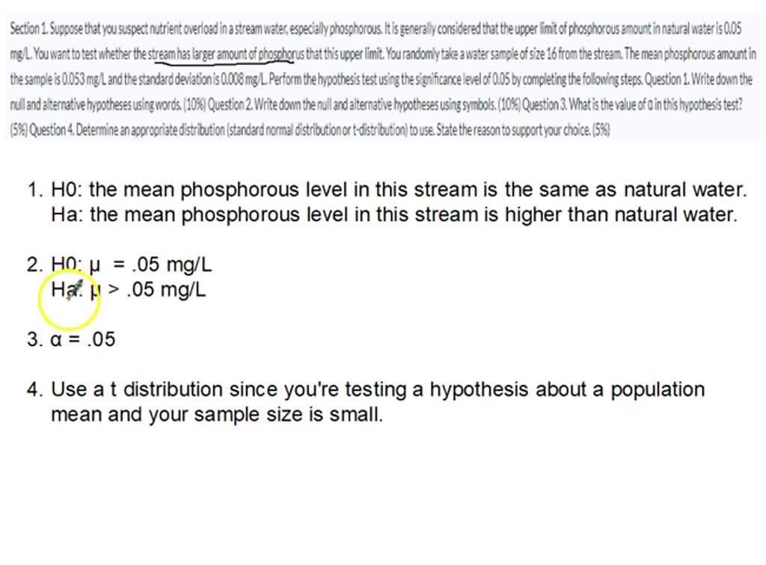Click the "Section 1." text at the start
Image resolution: width=766 pixels, height=565 pixels.
click(28, 30)
